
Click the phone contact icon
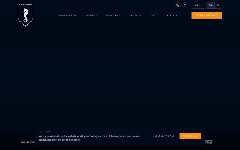(178, 5)
